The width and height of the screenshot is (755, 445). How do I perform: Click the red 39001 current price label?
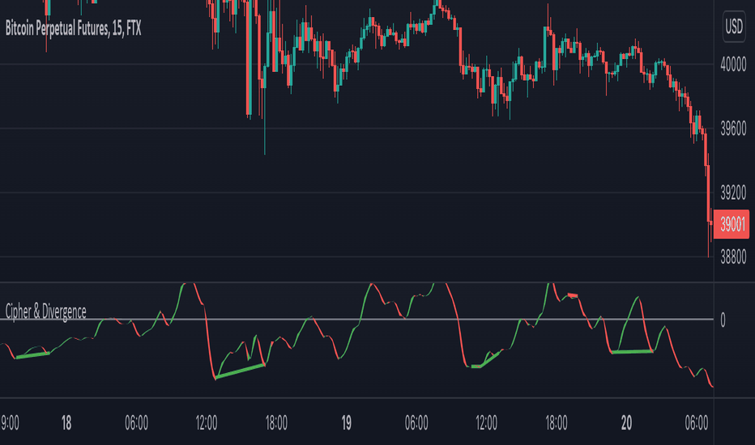pyautogui.click(x=732, y=224)
